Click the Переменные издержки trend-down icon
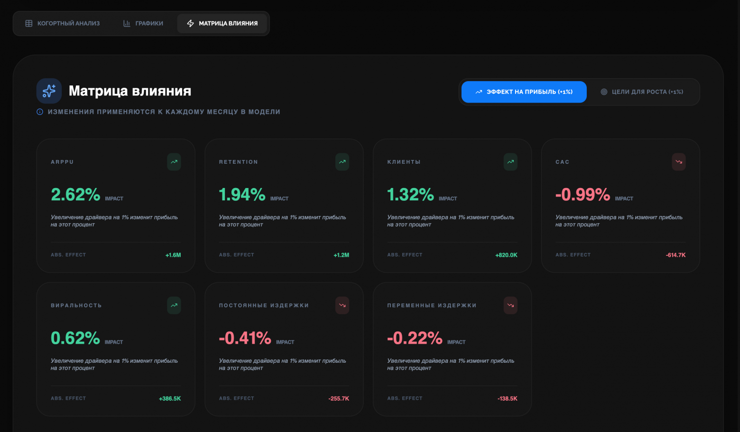 [x=510, y=305]
